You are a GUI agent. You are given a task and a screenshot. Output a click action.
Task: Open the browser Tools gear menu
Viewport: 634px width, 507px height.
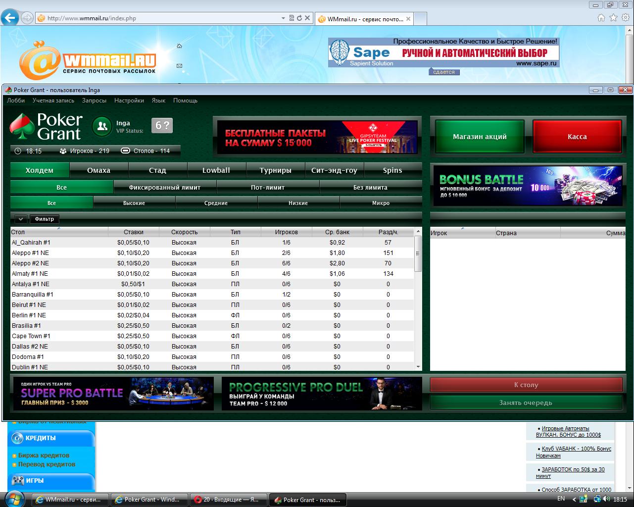625,18
